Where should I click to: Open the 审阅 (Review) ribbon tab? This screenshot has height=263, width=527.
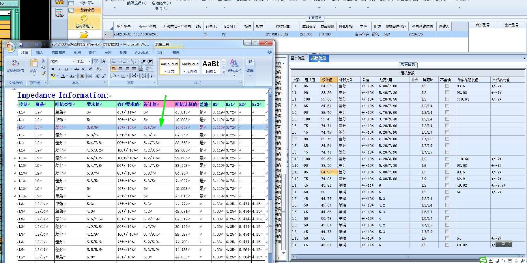tap(108, 52)
